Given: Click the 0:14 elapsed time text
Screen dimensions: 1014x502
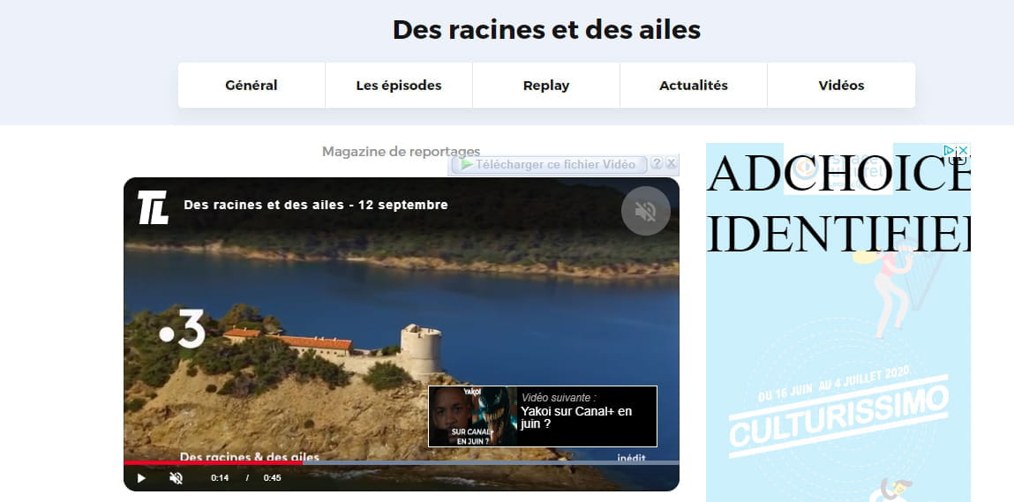Looking at the screenshot, I should click(220, 478).
